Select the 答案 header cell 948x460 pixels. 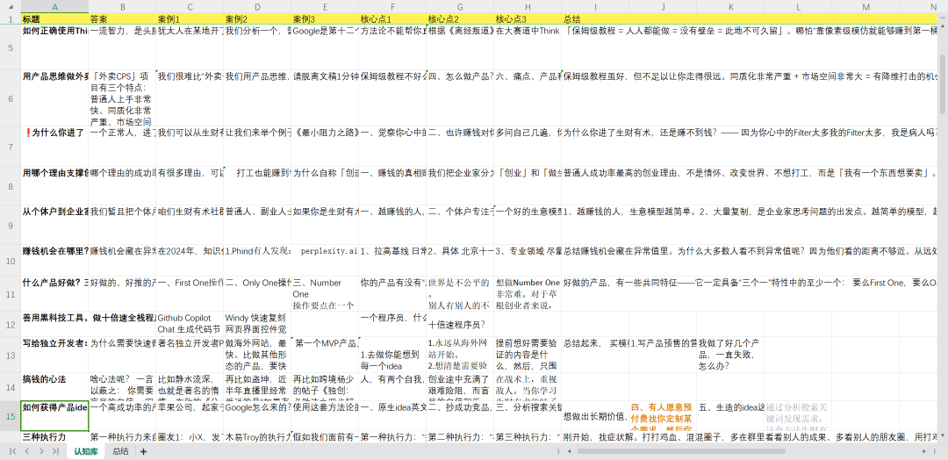[x=122, y=18]
